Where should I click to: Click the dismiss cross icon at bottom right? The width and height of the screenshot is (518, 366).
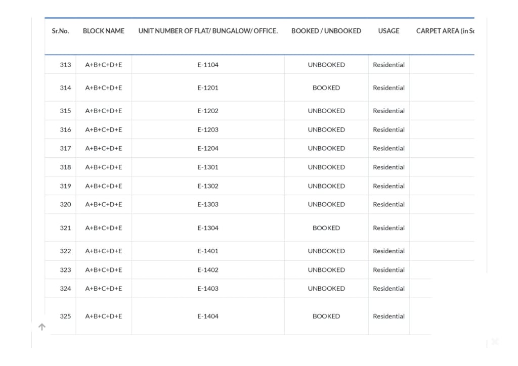[495, 341]
